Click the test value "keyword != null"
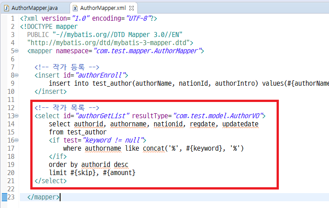This screenshot has width=329, height=208. point(113,140)
